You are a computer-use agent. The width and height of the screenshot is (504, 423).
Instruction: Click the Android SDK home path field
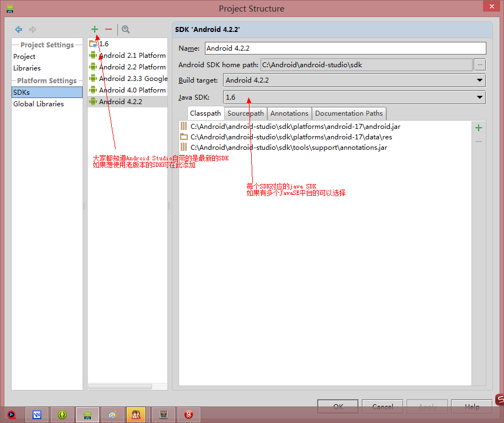[x=366, y=65]
